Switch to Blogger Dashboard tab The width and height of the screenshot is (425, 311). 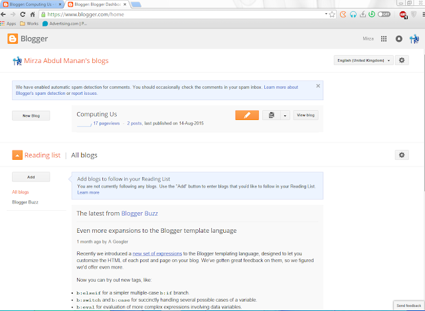pyautogui.click(x=98, y=5)
